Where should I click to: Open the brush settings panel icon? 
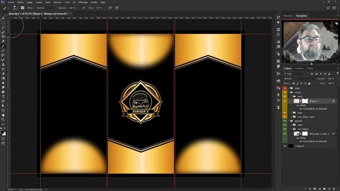point(22,8)
